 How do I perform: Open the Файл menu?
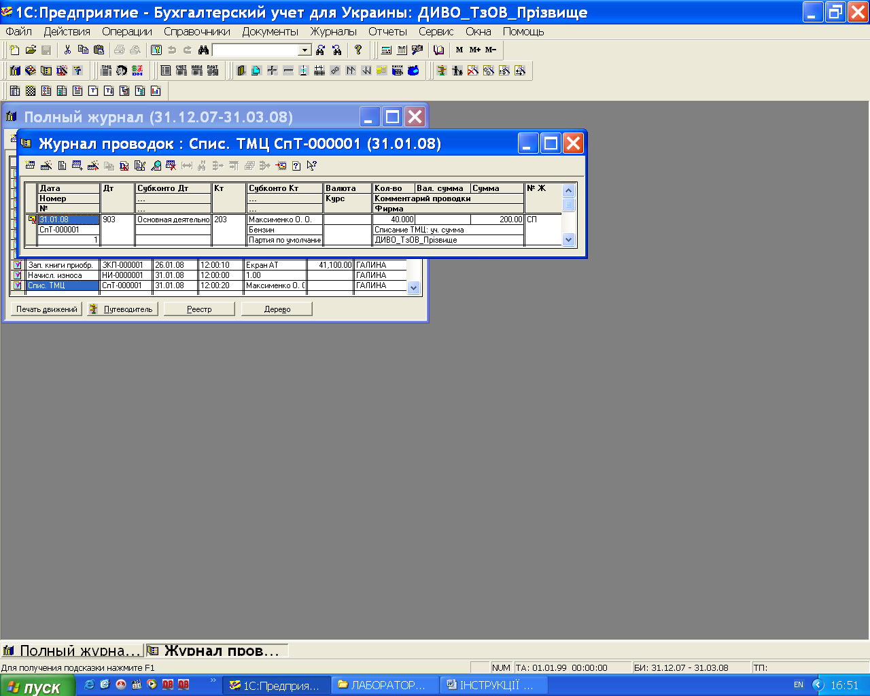tap(19, 31)
